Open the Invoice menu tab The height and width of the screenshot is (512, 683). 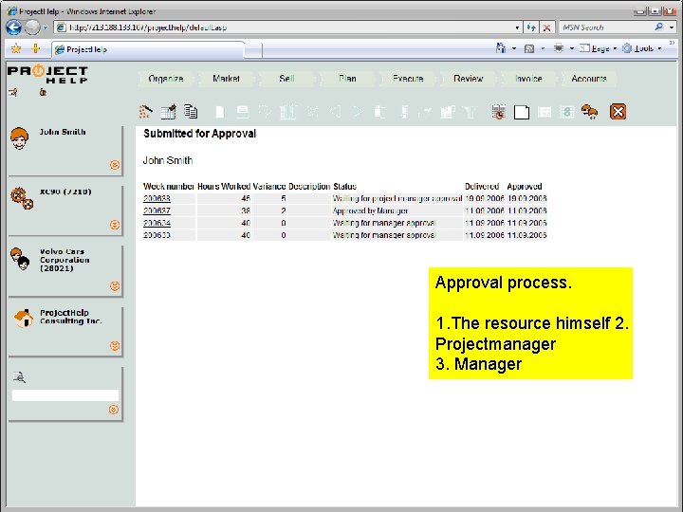pyautogui.click(x=528, y=79)
